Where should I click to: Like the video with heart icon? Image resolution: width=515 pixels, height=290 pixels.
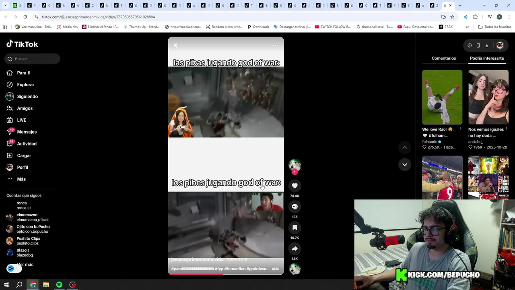tap(295, 186)
